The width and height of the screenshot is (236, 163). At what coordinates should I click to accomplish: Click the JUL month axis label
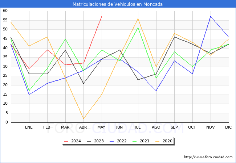pyautogui.click(x=138, y=127)
